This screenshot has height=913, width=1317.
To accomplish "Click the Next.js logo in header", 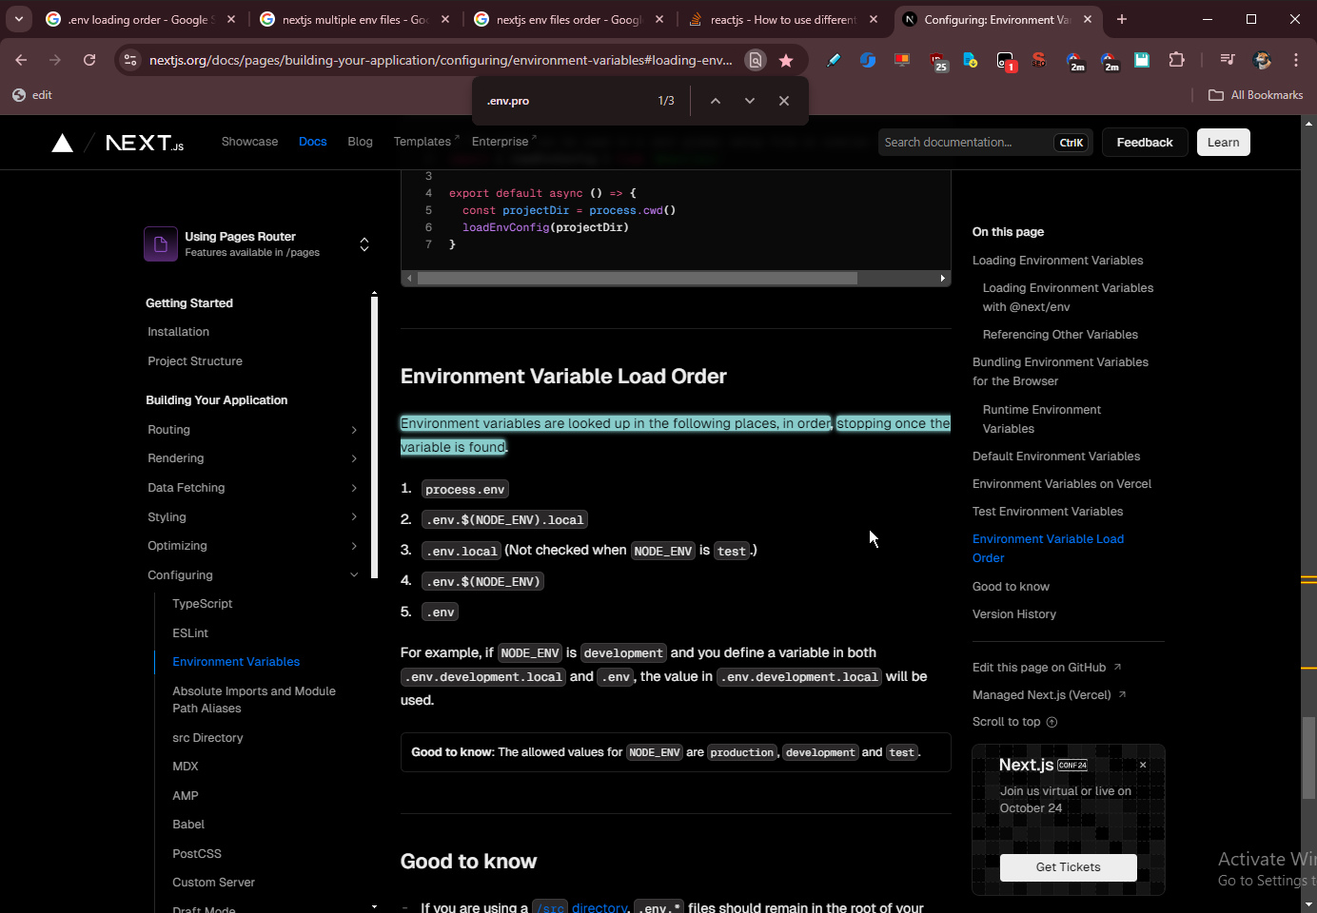I will (x=144, y=143).
